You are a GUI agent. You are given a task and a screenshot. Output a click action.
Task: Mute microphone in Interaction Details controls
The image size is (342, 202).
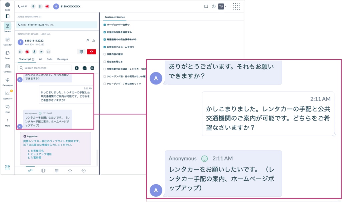pos(34,52)
